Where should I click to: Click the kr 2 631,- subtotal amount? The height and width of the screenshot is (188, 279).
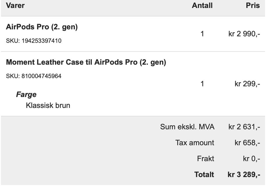(244, 127)
